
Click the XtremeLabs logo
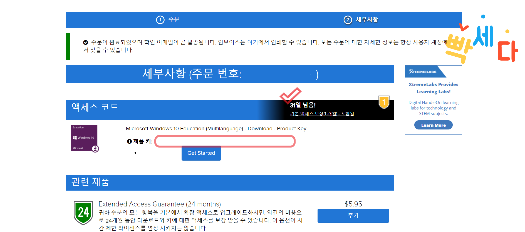[x=423, y=71]
